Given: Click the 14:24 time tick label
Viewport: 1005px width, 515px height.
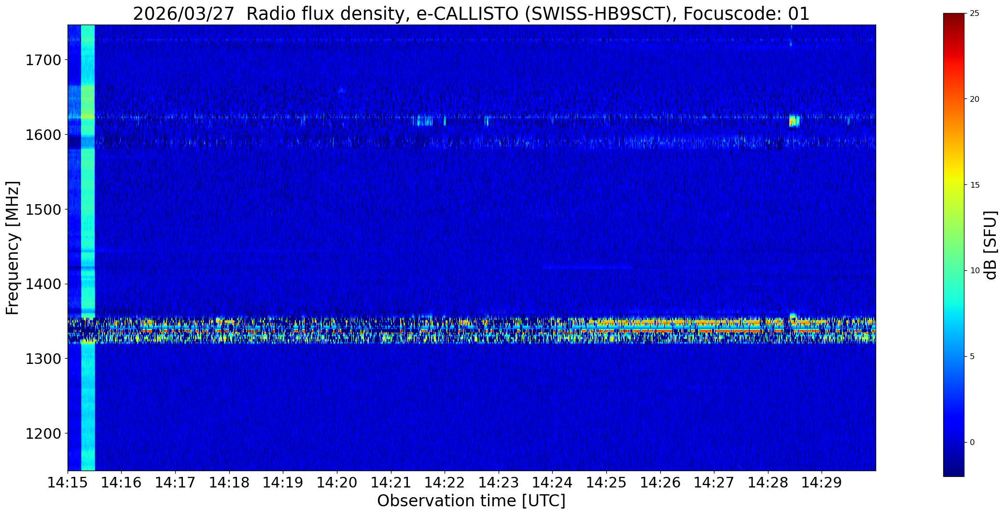Looking at the screenshot, I should [x=552, y=483].
